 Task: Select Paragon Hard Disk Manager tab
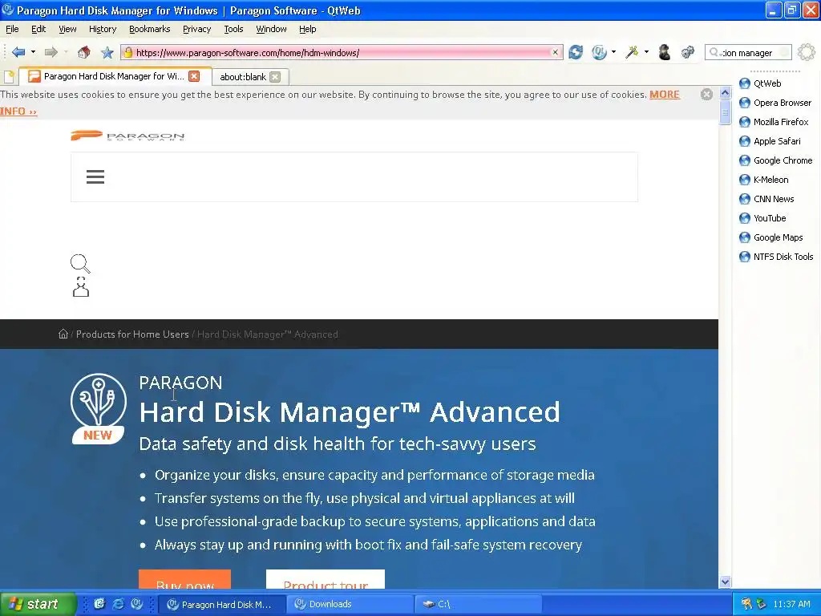click(114, 76)
